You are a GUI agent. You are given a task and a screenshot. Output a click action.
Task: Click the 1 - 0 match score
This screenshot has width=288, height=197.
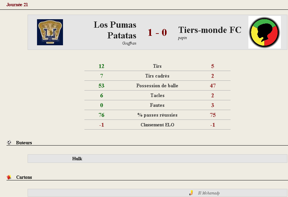point(157,33)
